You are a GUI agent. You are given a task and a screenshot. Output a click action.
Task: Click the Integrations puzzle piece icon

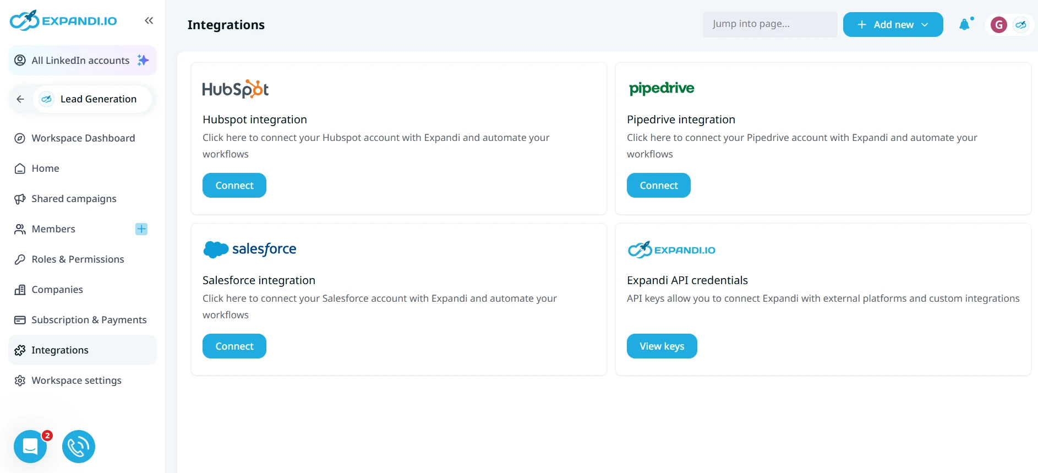[x=20, y=350]
